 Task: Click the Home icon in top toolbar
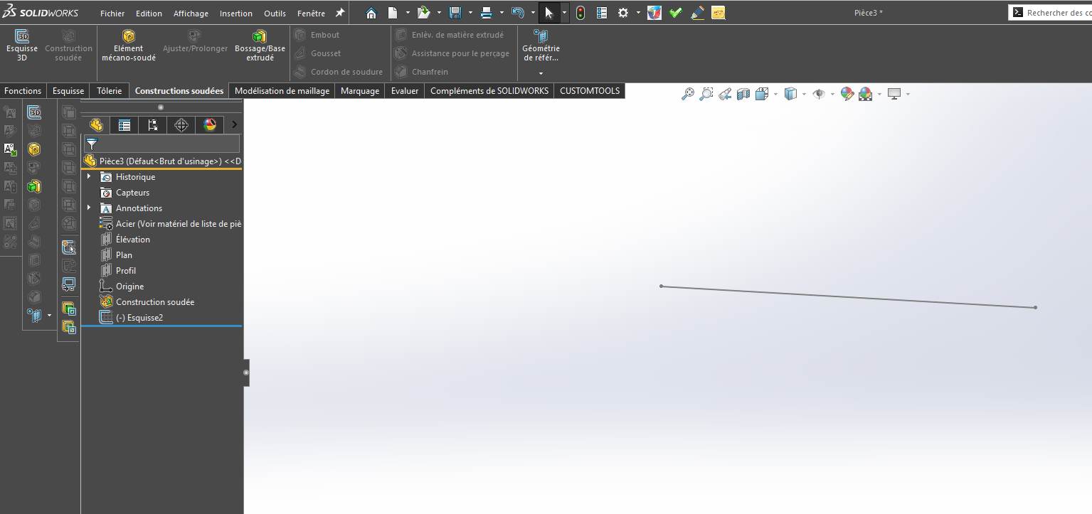371,13
